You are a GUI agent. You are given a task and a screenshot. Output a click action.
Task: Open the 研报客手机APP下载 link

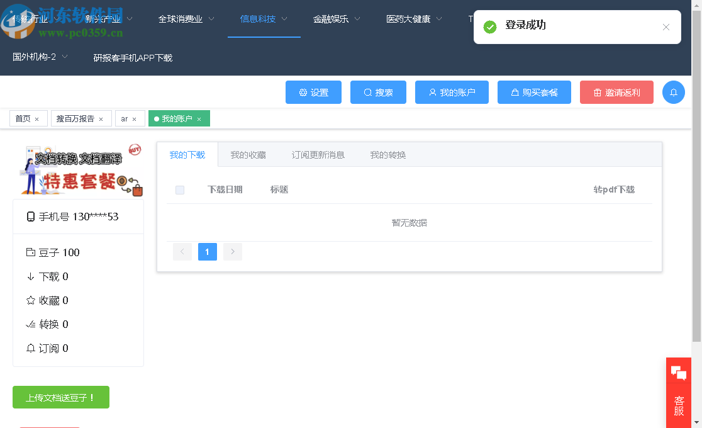click(133, 57)
